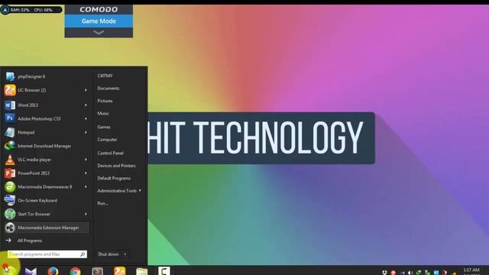The width and height of the screenshot is (489, 275).
Task: Open Macromedia Extension Manager icon
Action: (10, 228)
